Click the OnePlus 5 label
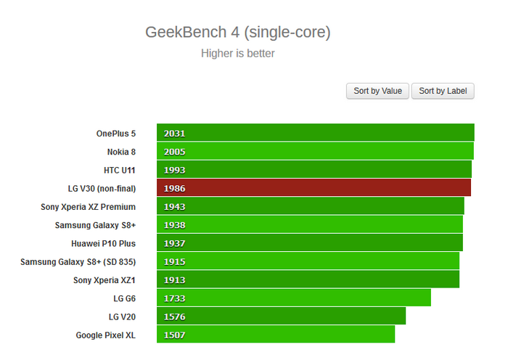The image size is (508, 347). tap(115, 134)
